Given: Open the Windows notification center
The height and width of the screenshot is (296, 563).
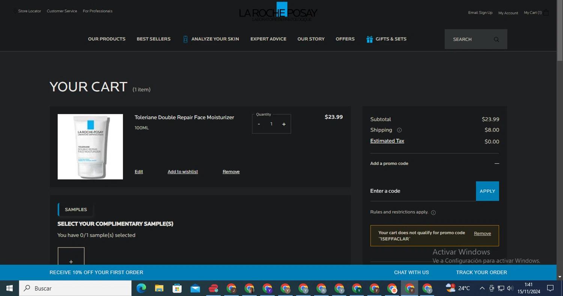Looking at the screenshot, I should 550,288.
